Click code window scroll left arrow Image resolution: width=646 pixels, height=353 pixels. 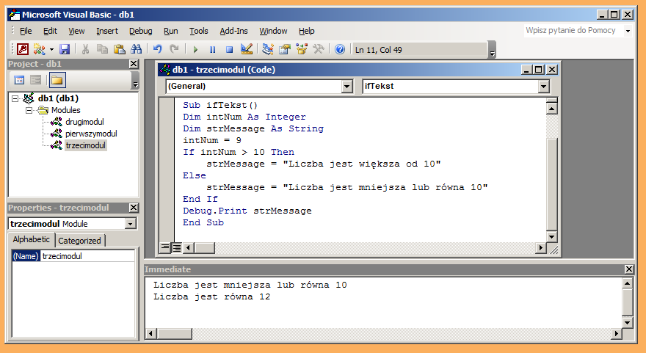tap(189, 247)
